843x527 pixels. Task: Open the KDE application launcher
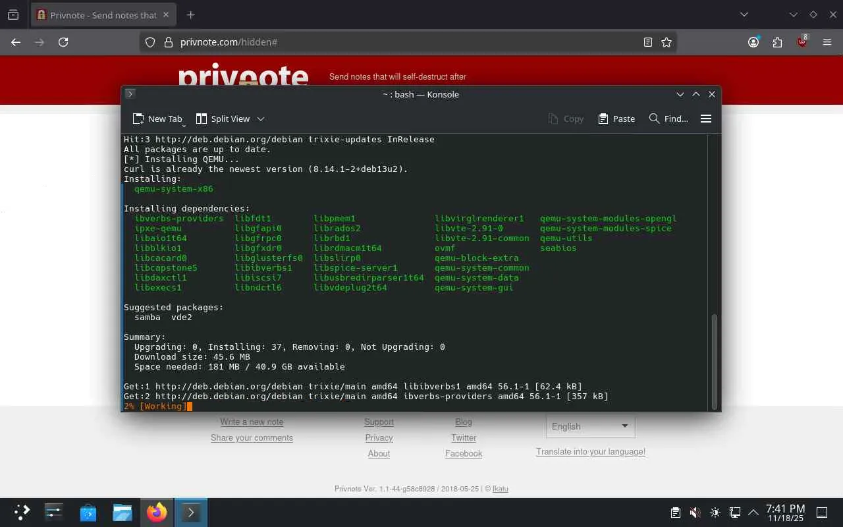tap(22, 513)
